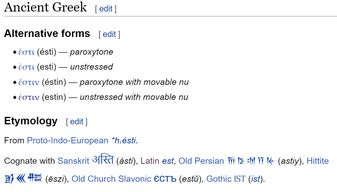The height and width of the screenshot is (192, 337).
Task: Edit the Alternative forms section
Action: coord(109,34)
